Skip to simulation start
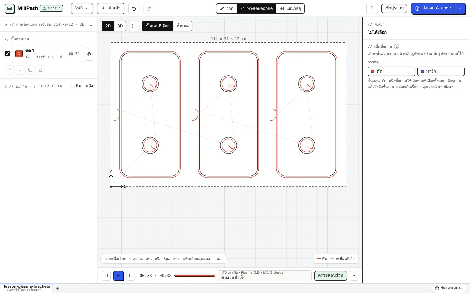The image size is (470, 293). 106,276
